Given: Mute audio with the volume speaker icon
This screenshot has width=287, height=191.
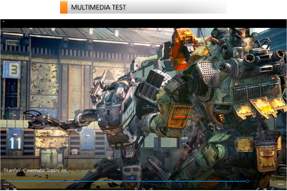Looking at the screenshot, I should [x=7, y=189].
